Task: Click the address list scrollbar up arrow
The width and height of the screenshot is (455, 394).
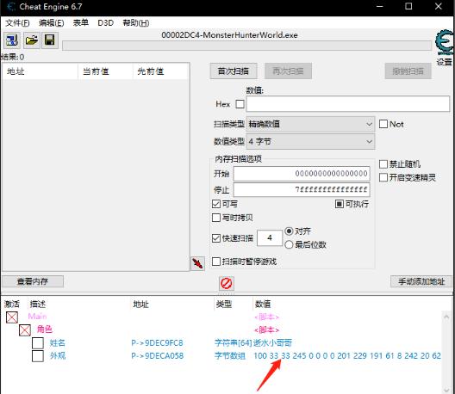Action: pos(446,317)
